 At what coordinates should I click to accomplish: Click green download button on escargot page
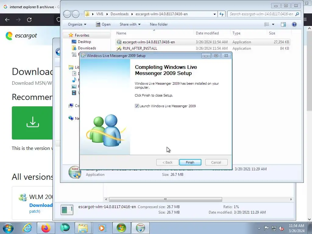[x=32, y=123]
